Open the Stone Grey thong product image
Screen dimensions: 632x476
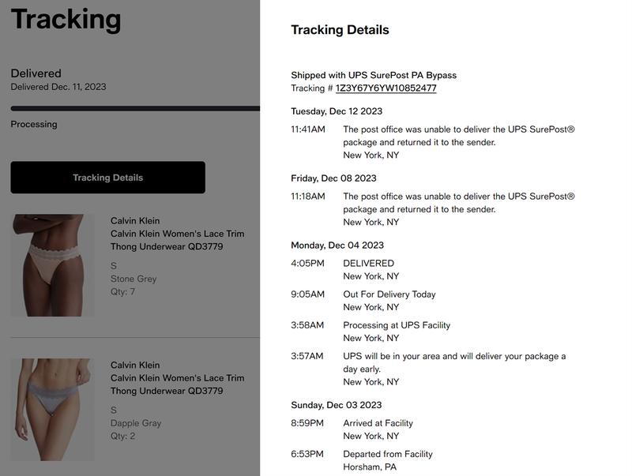(x=52, y=265)
